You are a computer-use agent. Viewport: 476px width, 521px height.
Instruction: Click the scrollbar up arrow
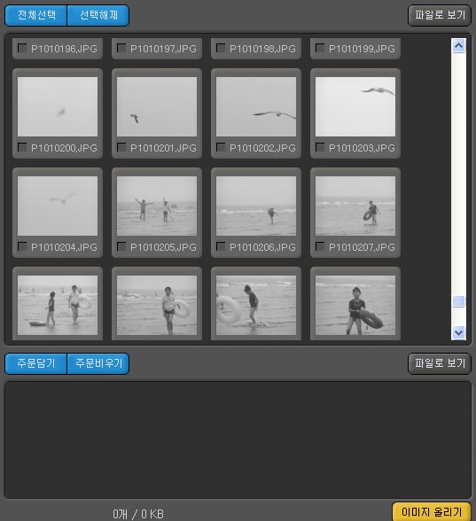coord(459,46)
